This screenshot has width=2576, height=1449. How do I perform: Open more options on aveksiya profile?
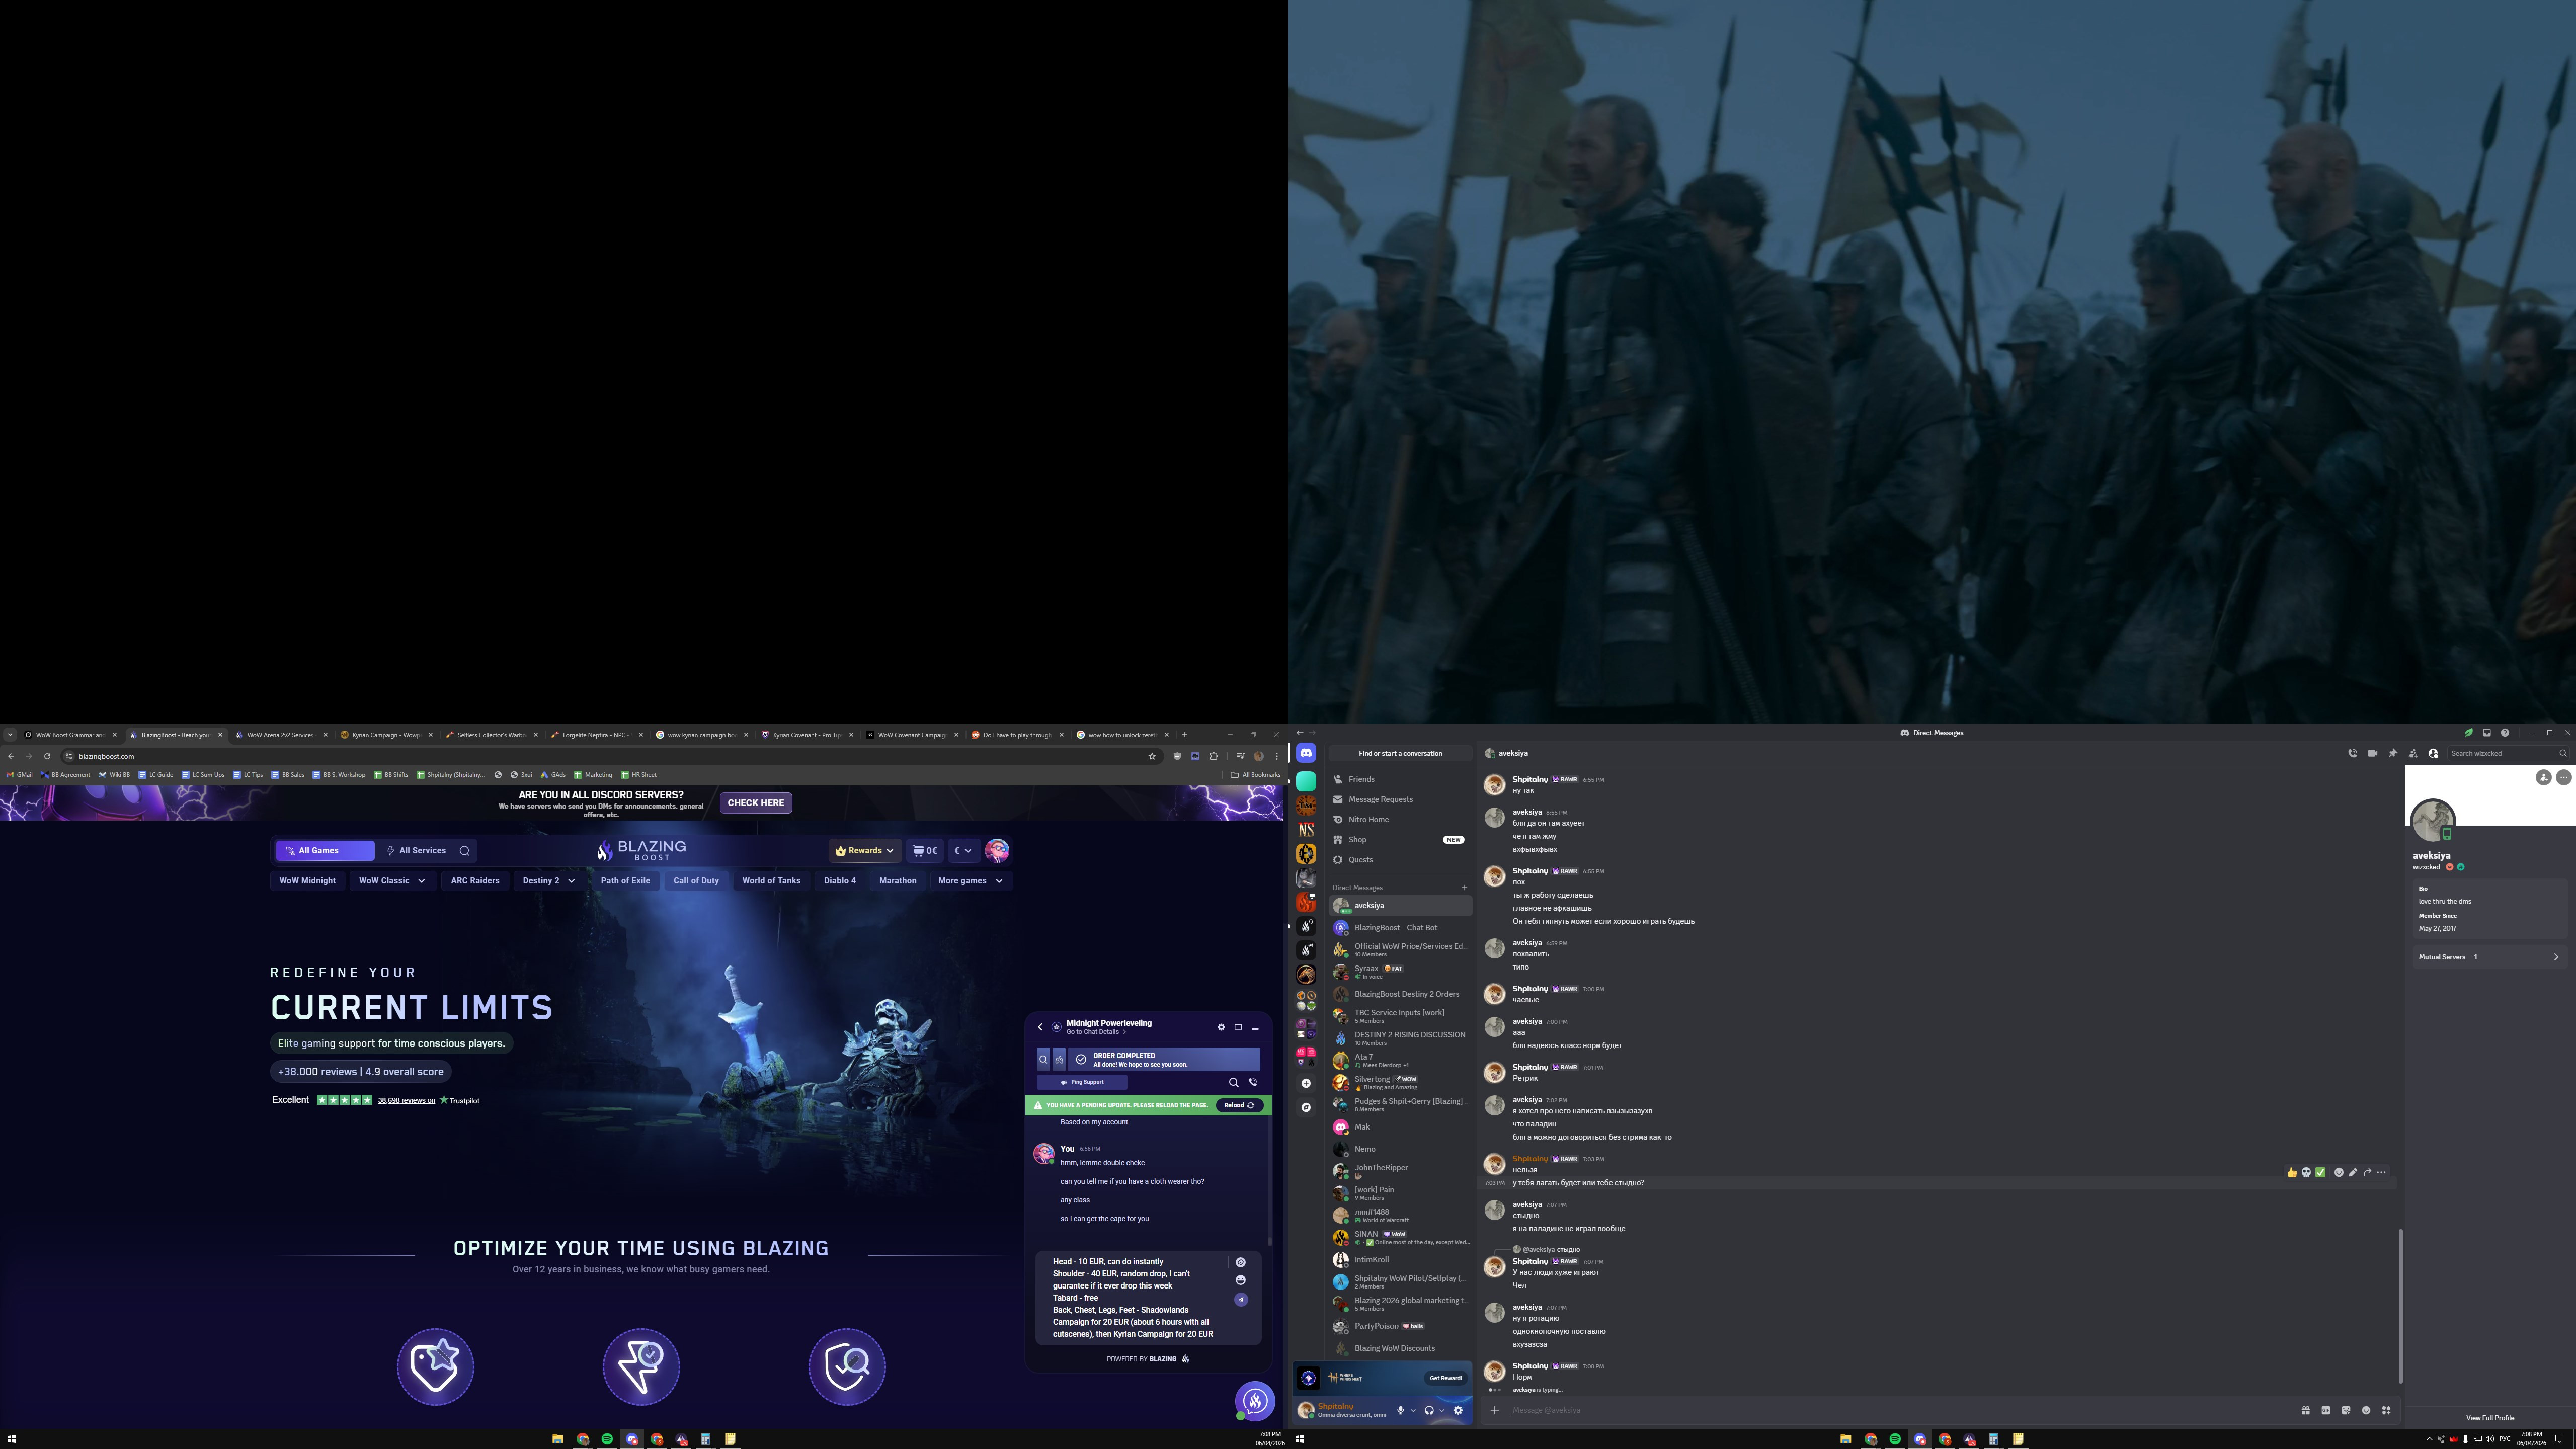pos(2563,777)
